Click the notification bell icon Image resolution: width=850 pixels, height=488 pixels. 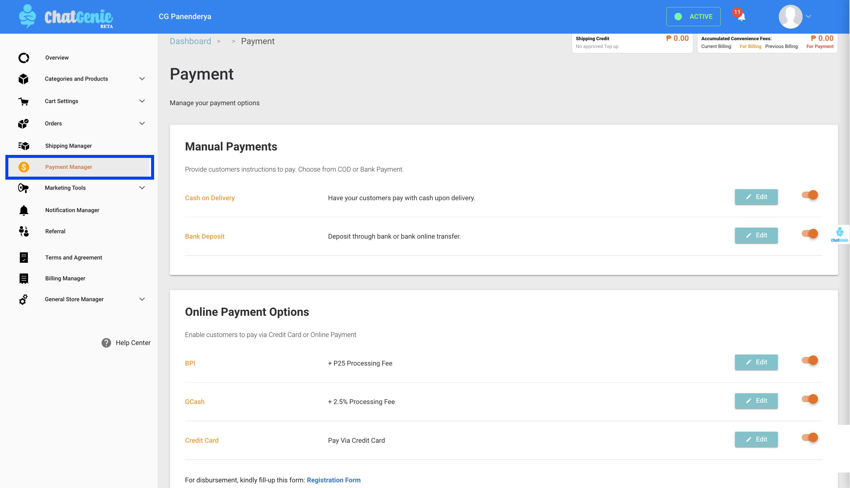point(741,17)
